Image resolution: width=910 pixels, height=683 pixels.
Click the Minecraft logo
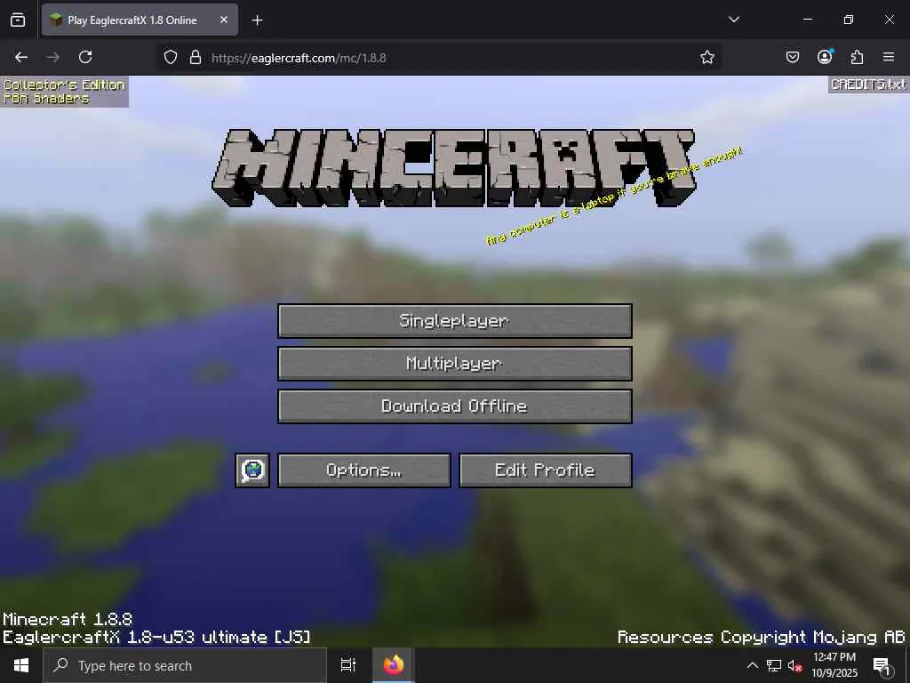pyautogui.click(x=454, y=168)
